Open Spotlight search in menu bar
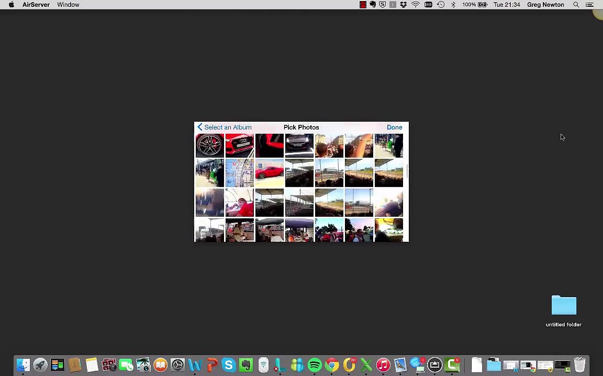Viewport: 603px width, 376px height. point(576,5)
